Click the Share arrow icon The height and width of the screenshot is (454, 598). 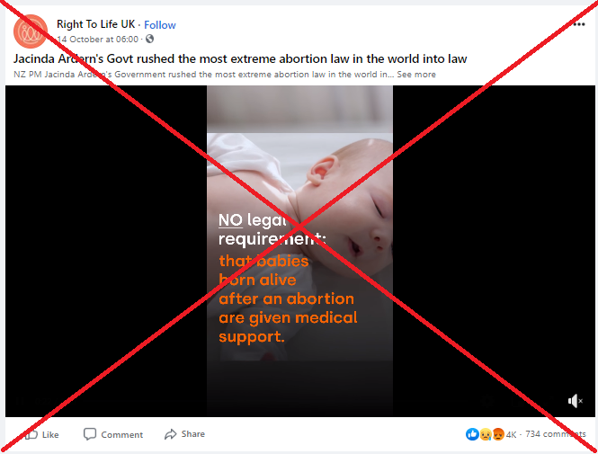[171, 434]
